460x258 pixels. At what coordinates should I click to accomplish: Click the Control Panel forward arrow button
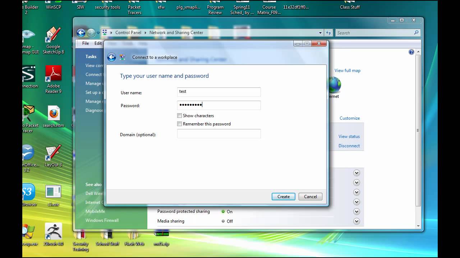(91, 33)
